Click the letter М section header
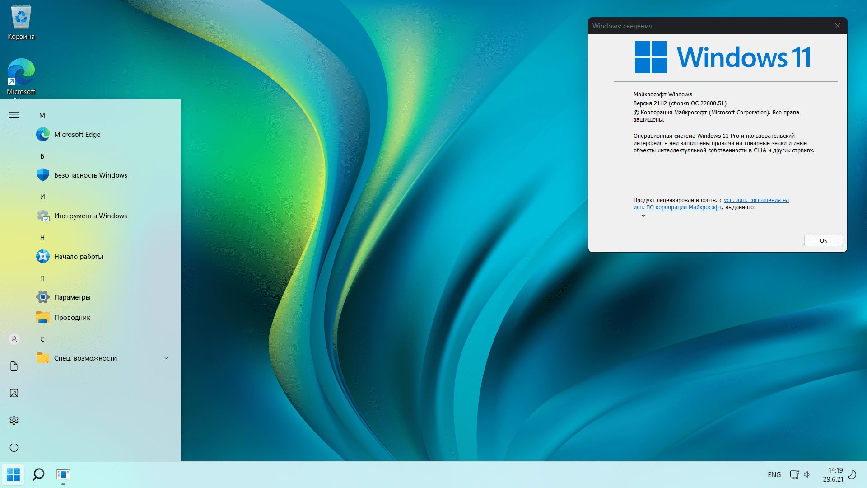867x488 pixels. click(42, 116)
